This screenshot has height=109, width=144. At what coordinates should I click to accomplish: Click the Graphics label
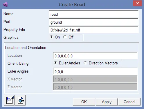point(11,38)
